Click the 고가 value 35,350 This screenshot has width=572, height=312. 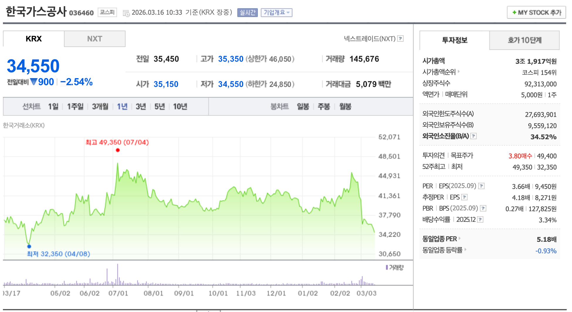231,59
